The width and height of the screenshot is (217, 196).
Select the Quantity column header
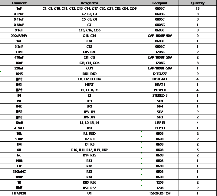point(197,3)
